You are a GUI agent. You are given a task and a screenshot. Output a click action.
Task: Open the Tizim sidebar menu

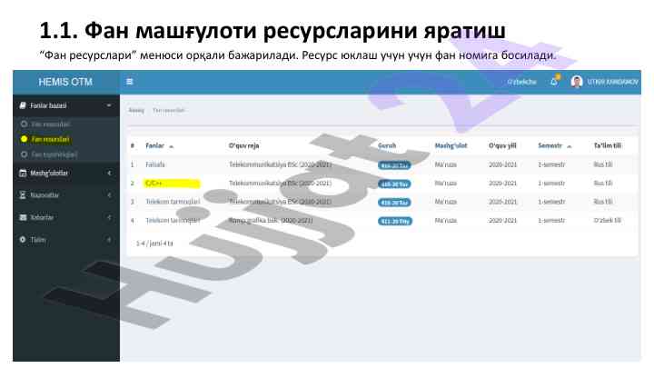click(x=66, y=240)
